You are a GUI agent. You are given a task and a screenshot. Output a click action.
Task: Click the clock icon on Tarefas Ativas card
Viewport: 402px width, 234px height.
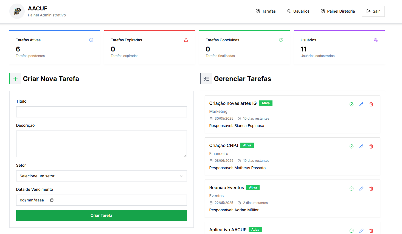[x=91, y=40]
